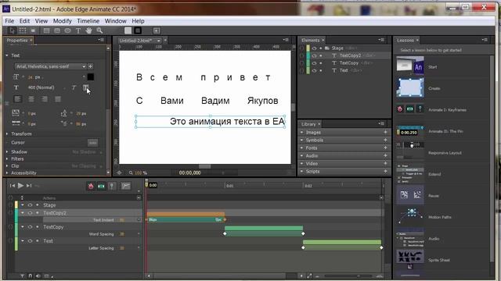This screenshot has width=501, height=281.
Task: Select the Hand tool
Action: [88, 30]
